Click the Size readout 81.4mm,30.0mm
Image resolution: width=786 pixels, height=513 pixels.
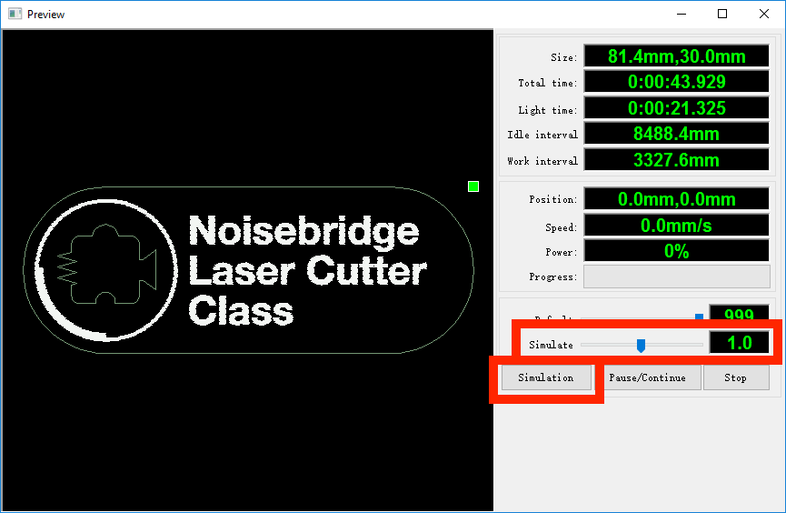click(676, 56)
